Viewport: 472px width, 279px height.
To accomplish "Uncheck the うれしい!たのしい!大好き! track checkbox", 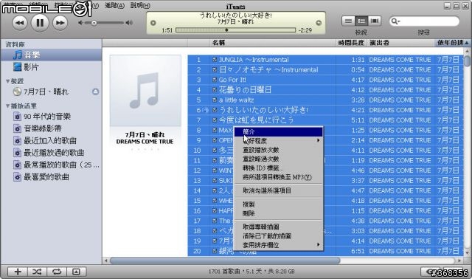I will tap(215, 110).
